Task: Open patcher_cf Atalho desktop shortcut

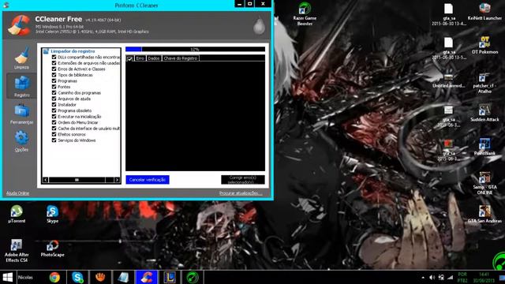Action: [x=484, y=83]
